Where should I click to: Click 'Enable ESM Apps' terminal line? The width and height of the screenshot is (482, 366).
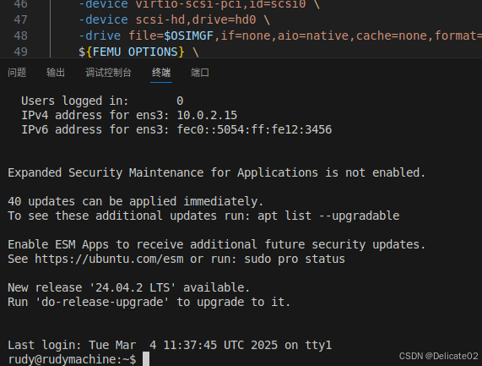click(217, 244)
